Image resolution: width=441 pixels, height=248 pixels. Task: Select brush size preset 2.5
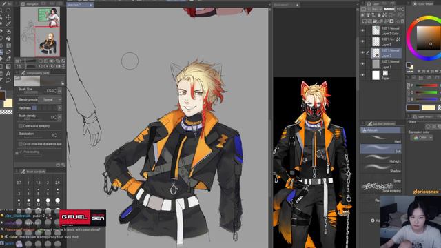coord(58,180)
